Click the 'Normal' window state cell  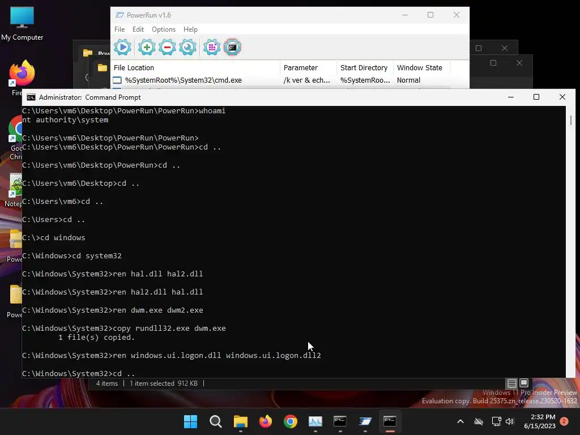click(408, 80)
